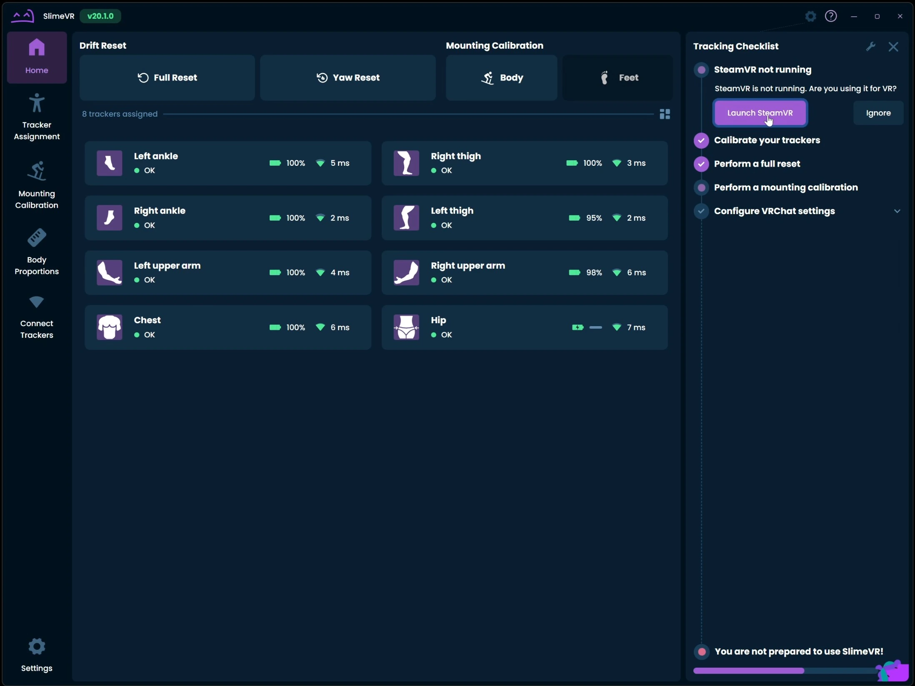915x686 pixels.
Task: Click Ignore for the SteamVR warning
Action: (878, 113)
